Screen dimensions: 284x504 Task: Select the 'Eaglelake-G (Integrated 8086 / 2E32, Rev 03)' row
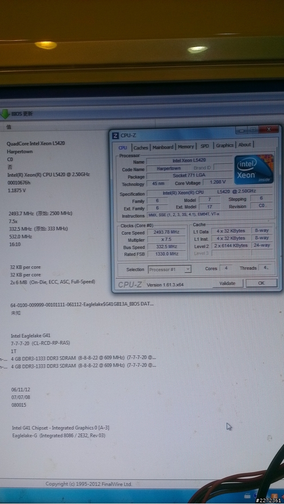(x=59, y=436)
